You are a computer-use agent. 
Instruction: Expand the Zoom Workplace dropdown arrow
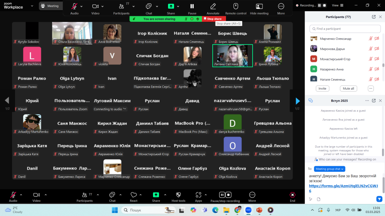click(32, 6)
